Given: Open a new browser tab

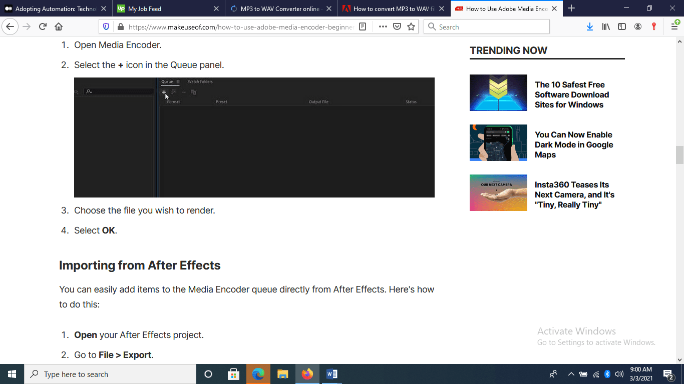Looking at the screenshot, I should point(571,8).
